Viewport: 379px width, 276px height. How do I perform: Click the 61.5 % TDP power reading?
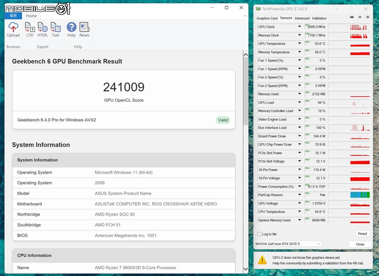pos(317,186)
